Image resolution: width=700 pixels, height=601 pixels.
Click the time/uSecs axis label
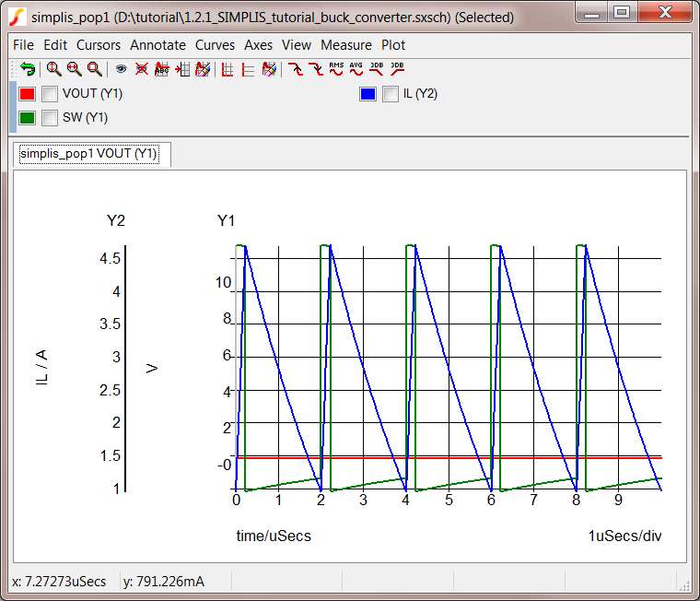tap(274, 536)
